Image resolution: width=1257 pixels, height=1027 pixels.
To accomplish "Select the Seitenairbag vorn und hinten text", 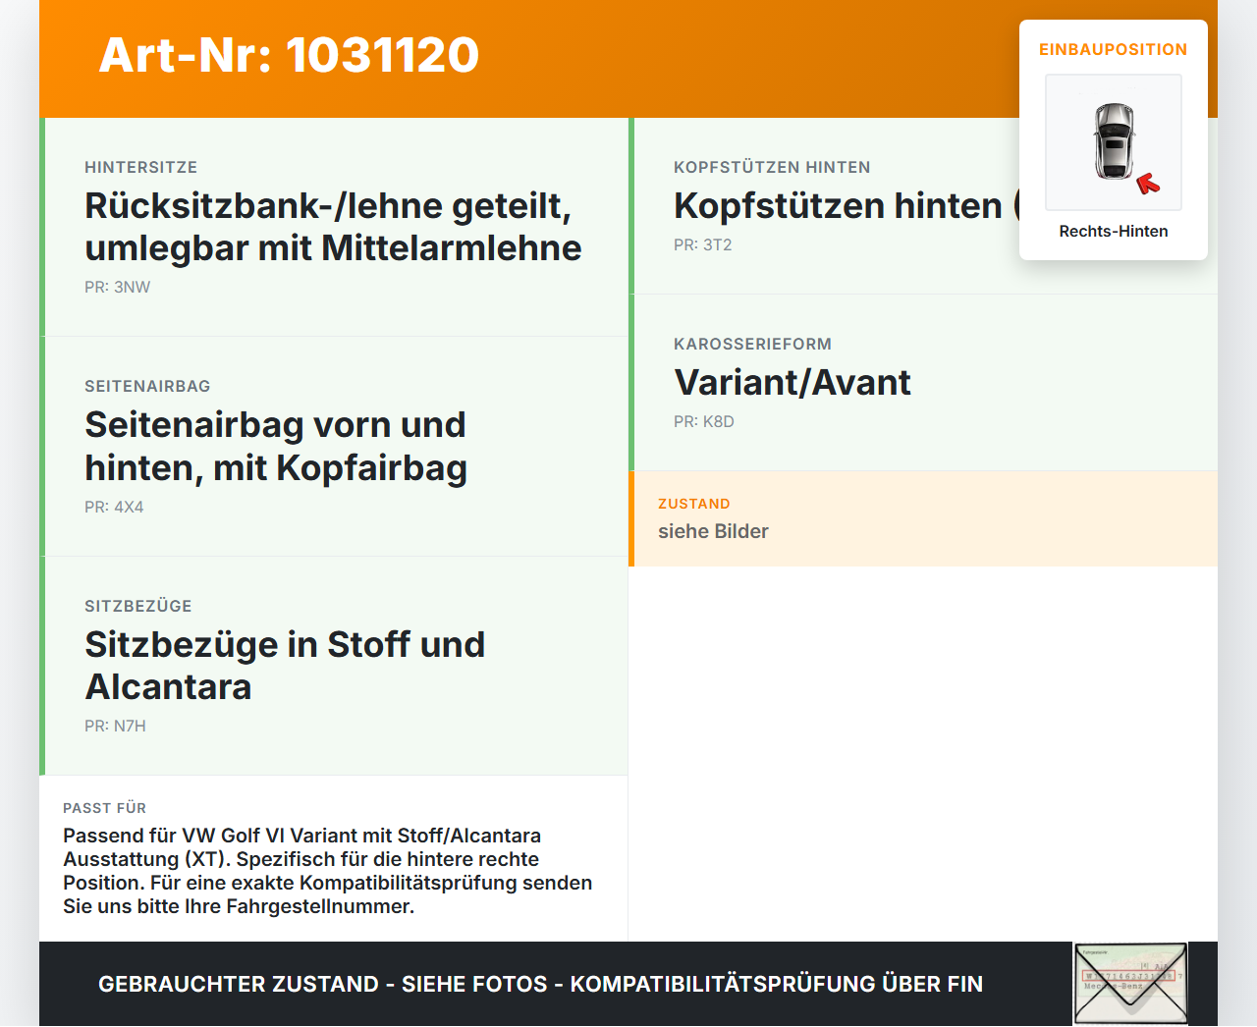I will pyautogui.click(x=275, y=446).
